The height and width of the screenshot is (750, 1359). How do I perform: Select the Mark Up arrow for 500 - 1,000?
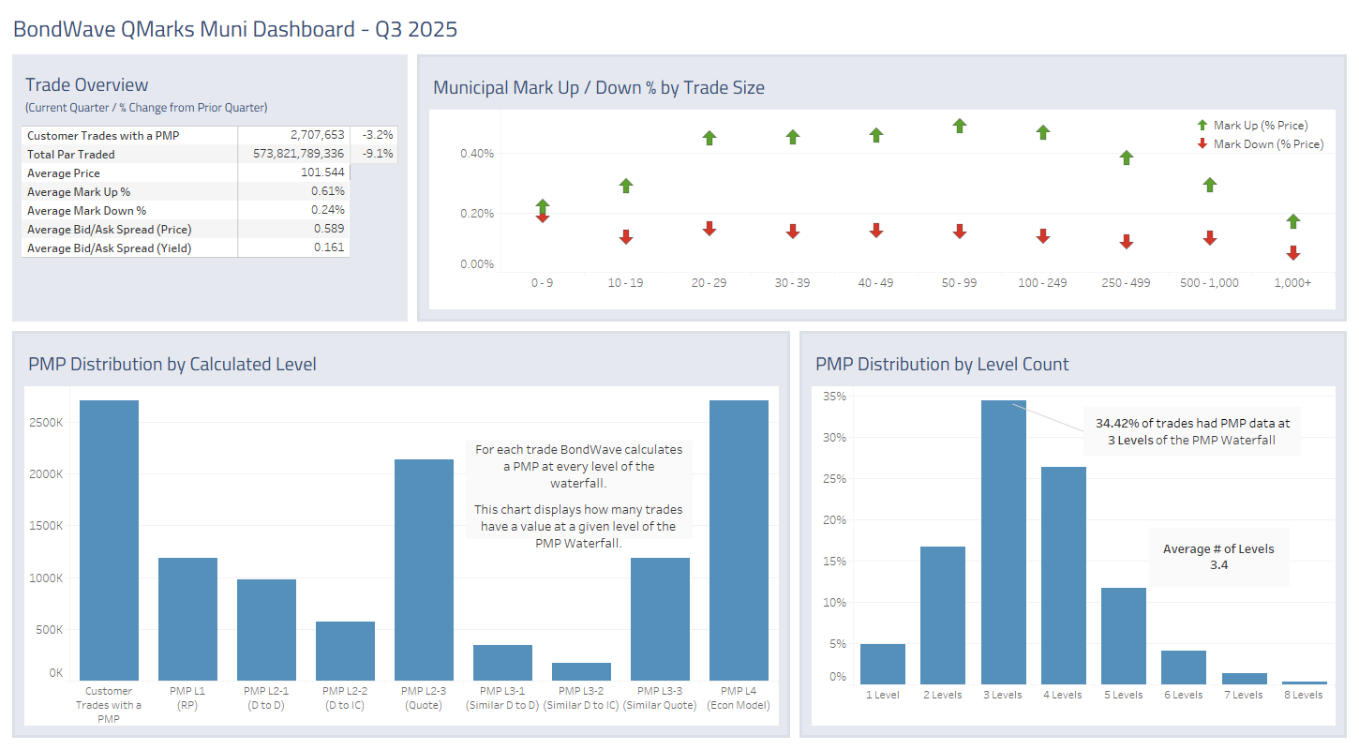(x=1210, y=185)
